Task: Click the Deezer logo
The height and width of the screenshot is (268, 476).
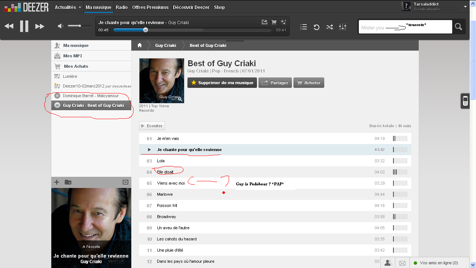Action: 26,7
